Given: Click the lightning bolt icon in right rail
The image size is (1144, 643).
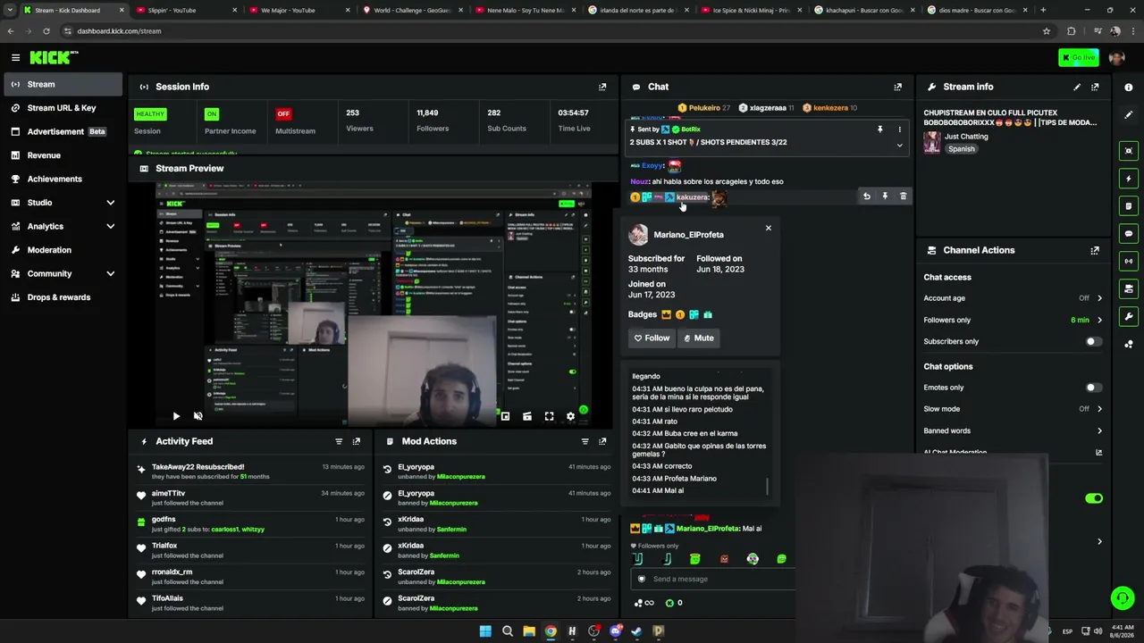Looking at the screenshot, I should click(1129, 179).
